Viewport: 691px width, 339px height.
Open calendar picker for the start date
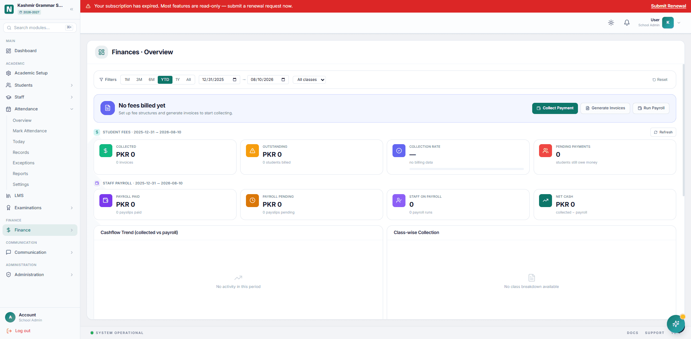click(x=234, y=79)
